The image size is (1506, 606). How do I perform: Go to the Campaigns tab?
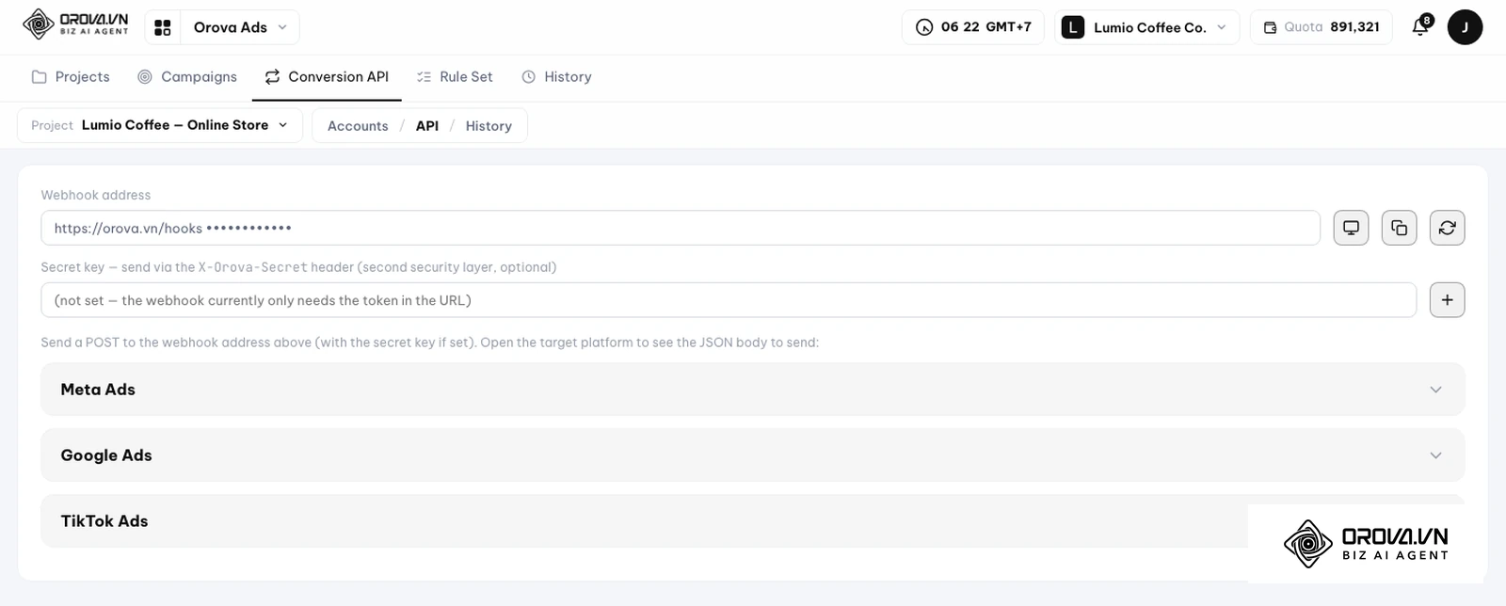187,77
